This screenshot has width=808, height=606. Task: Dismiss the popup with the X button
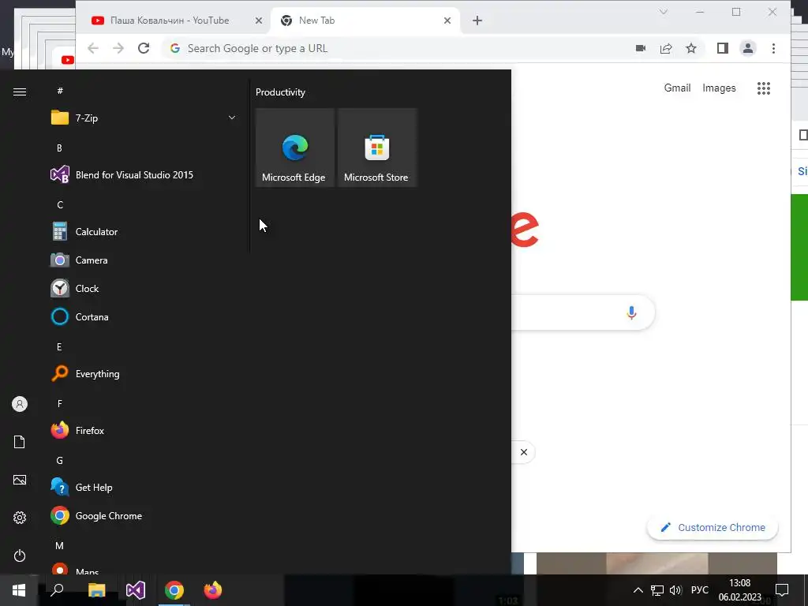524,452
